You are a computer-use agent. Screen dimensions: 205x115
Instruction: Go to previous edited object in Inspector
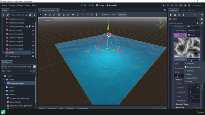point(195,15)
